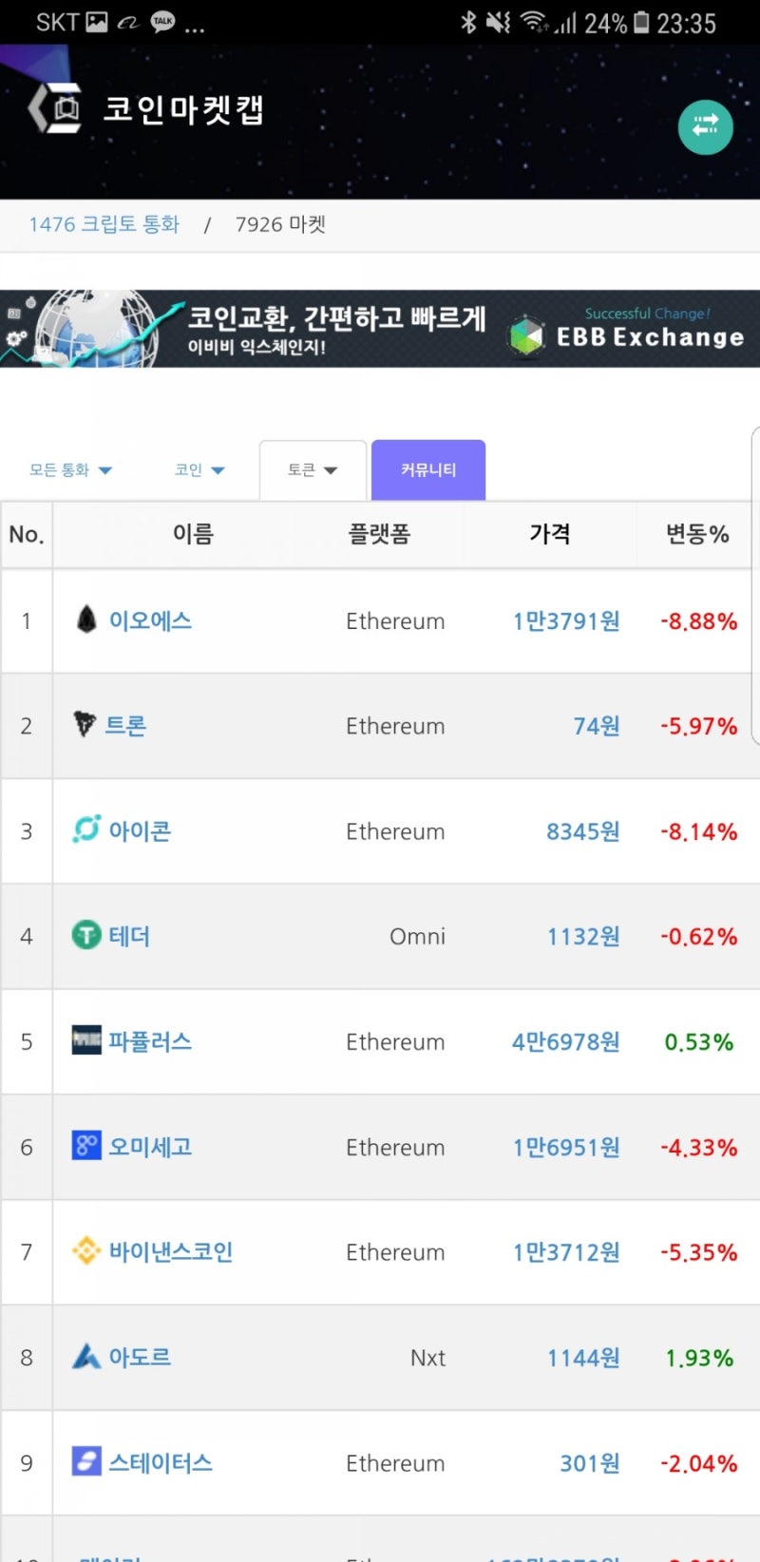Tap the Ardor (아도르) coin icon

click(86, 1358)
